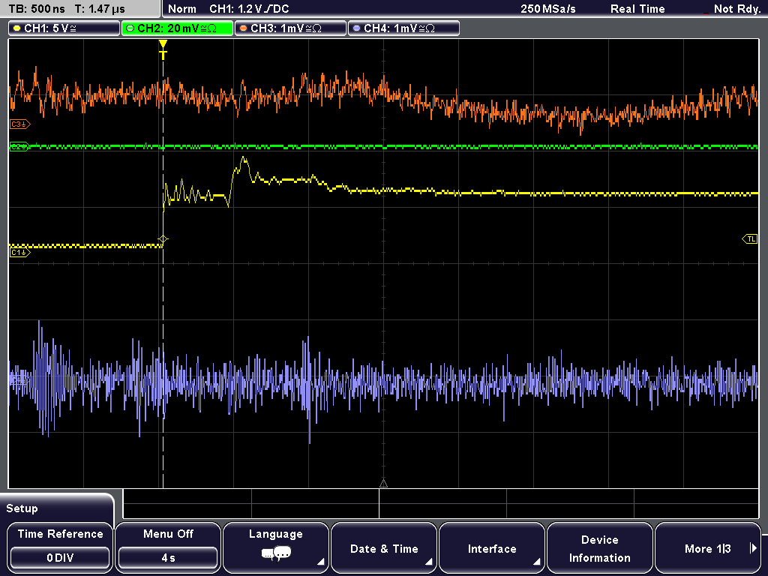Click the CH1: 1.2 V trigger source readout
This screenshot has height=576, width=768.
[x=249, y=9]
